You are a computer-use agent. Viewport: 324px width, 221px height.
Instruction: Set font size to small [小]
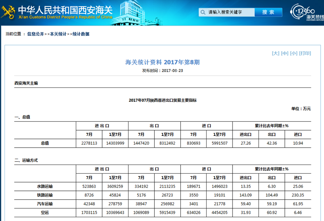pyautogui.click(x=294, y=53)
